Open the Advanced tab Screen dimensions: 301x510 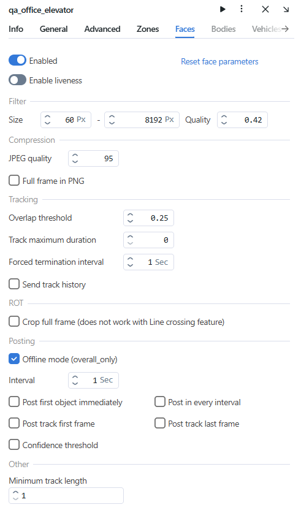coord(102,29)
